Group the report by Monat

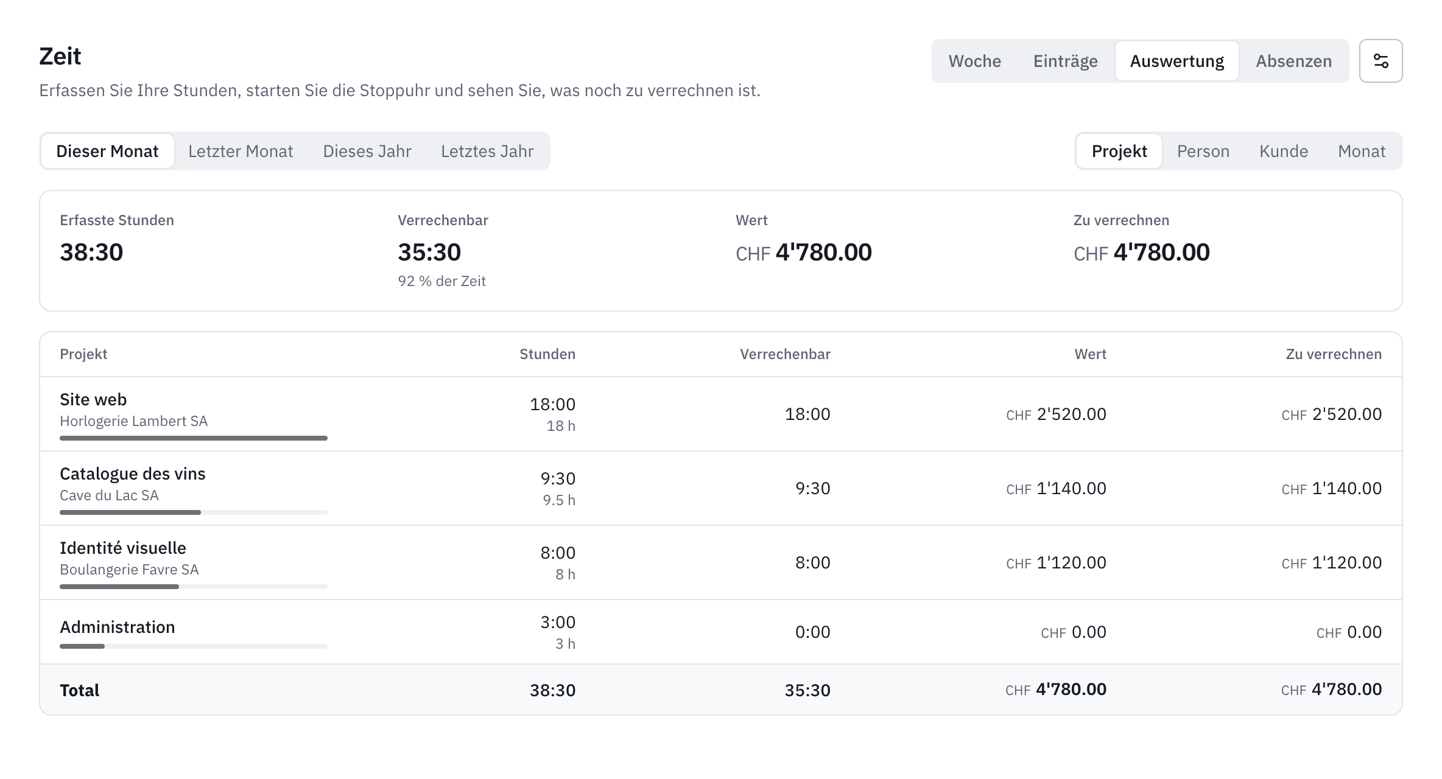(1362, 151)
